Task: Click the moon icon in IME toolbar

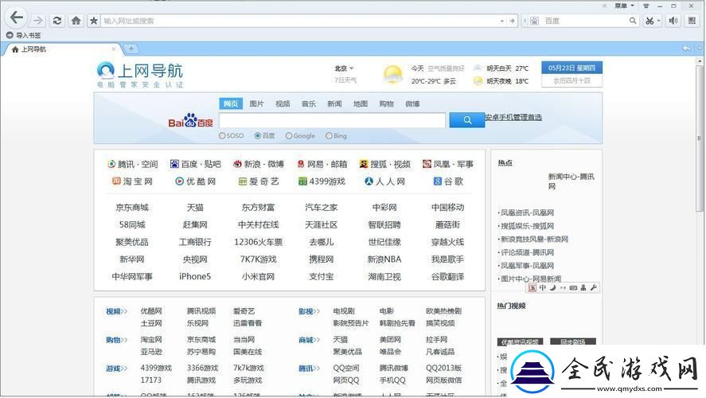Action: [553, 287]
